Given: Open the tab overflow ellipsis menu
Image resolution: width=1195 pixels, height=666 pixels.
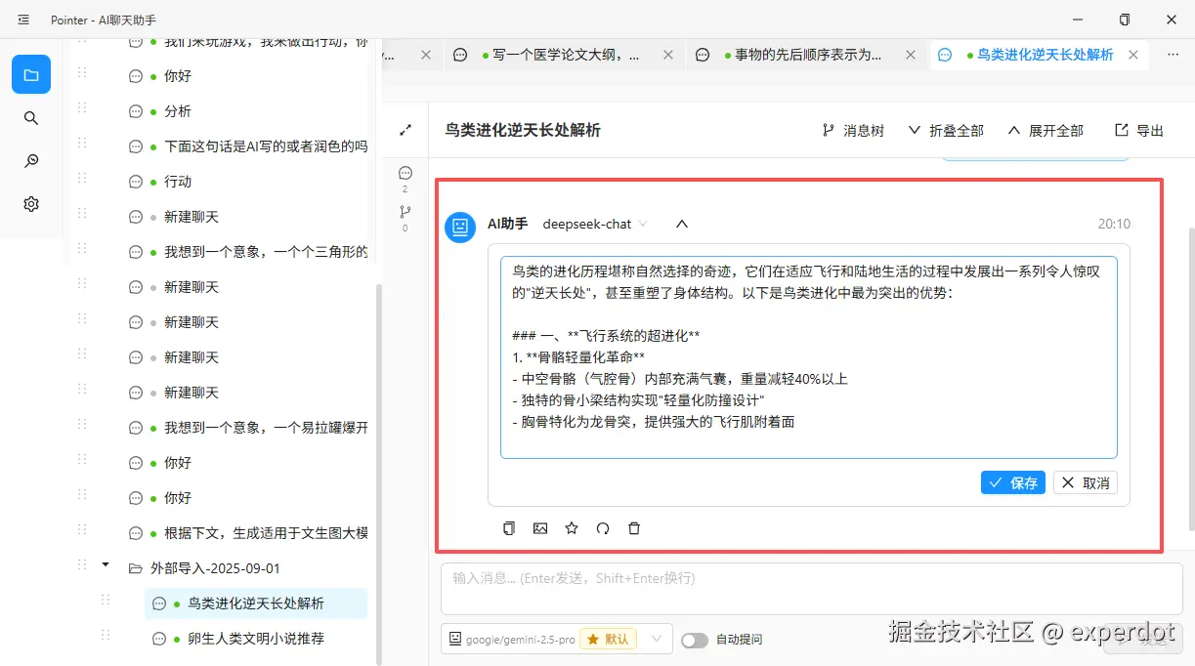Looking at the screenshot, I should click(1172, 56).
